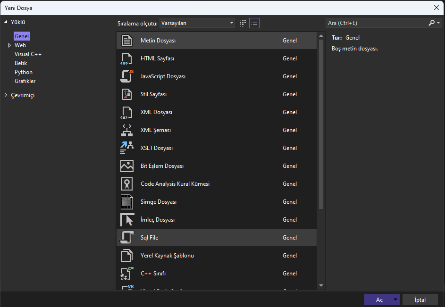The width and height of the screenshot is (445, 307).
Task: Select the 'Simge Dosyası' template name
Action: click(x=159, y=202)
